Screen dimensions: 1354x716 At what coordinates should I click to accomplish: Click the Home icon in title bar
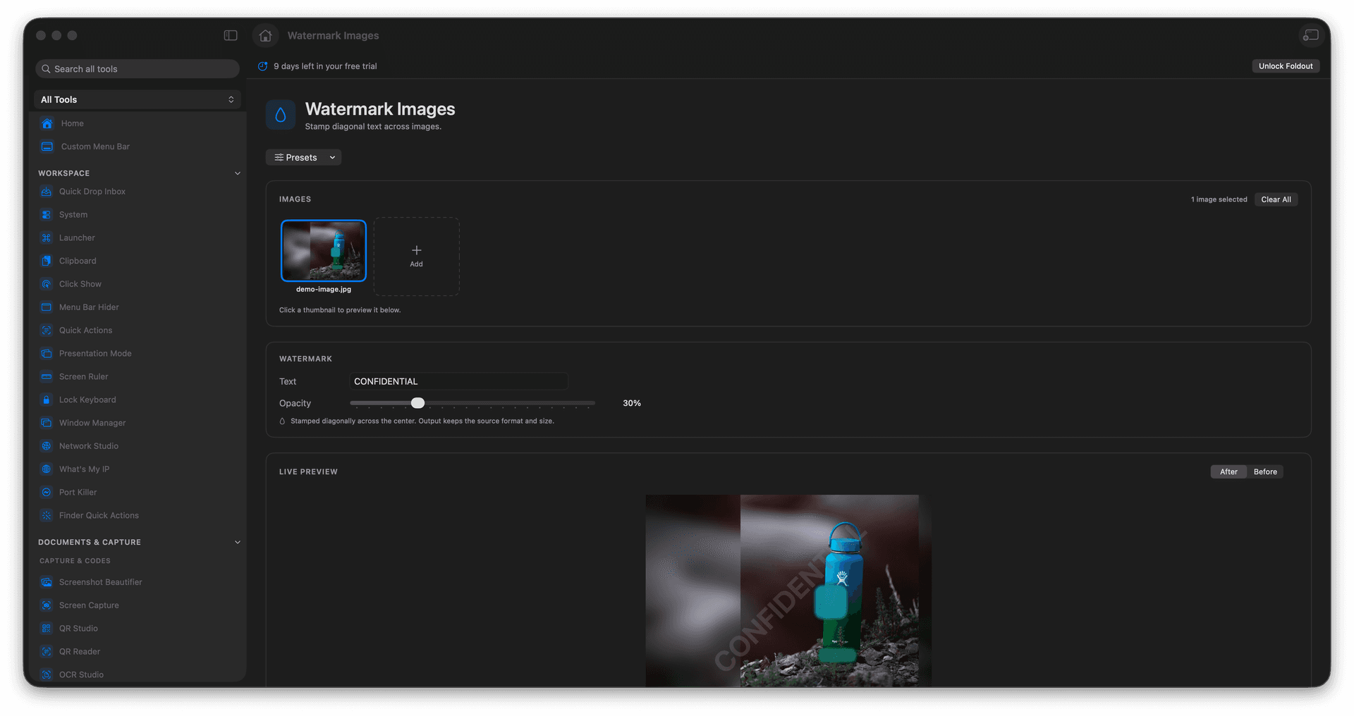point(265,35)
